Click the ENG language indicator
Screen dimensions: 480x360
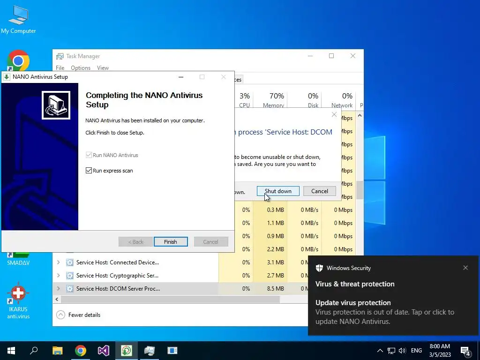coord(416,351)
